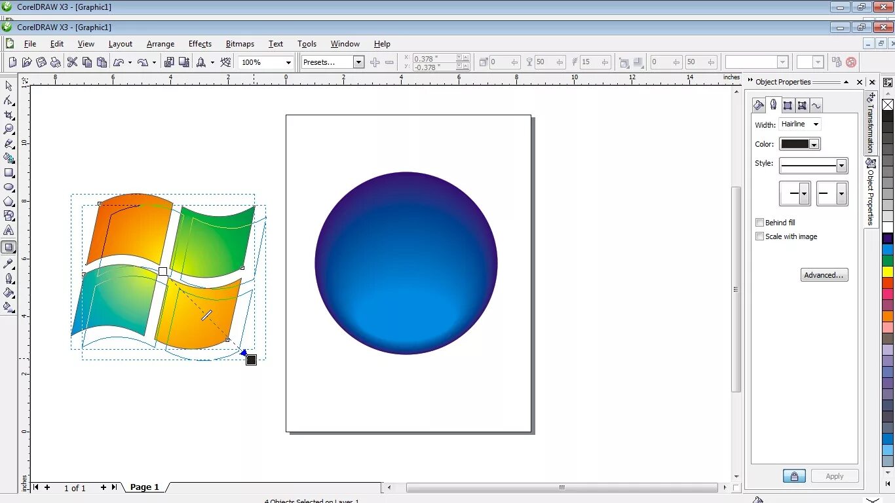Click the Copy effect properties icon
This screenshot has width=895, height=503.
[837, 62]
